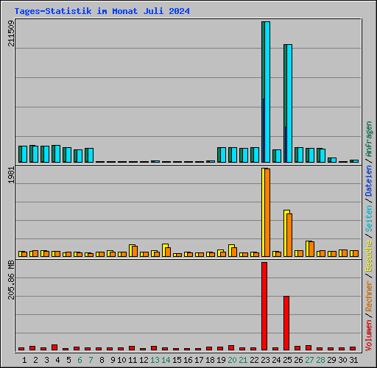The height and width of the screenshot is (368, 377).
Task: Click the blue Dateien legend label
Action: (x=369, y=181)
